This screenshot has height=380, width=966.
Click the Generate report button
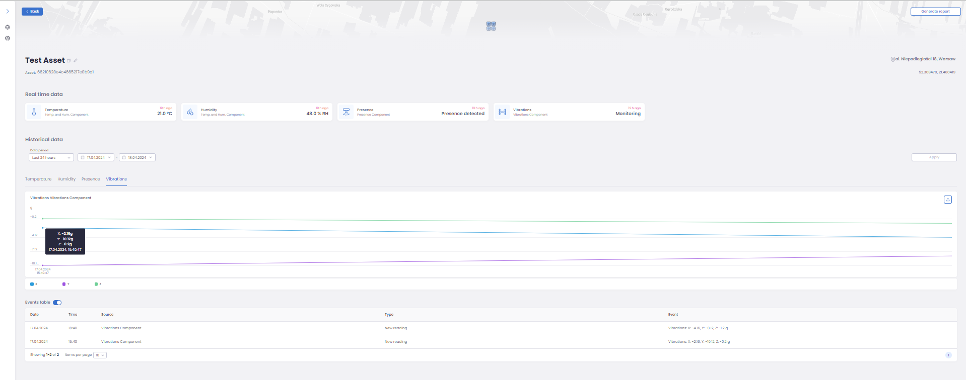coord(935,12)
